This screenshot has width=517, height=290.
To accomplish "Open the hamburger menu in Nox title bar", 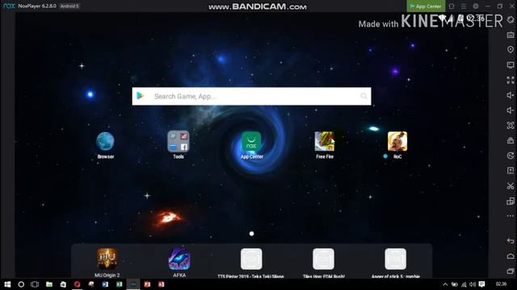I will point(464,6).
